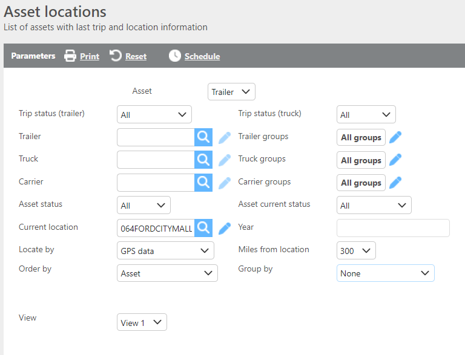Click the printer icon in the toolbar
Viewport: 465px width, 355px height.
pyautogui.click(x=71, y=56)
